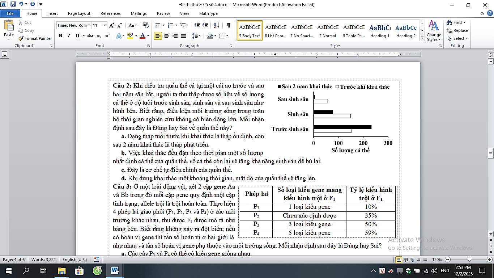This screenshot has height=278, width=494.
Task: Click the yellow text highlight color button
Action: 130,36
